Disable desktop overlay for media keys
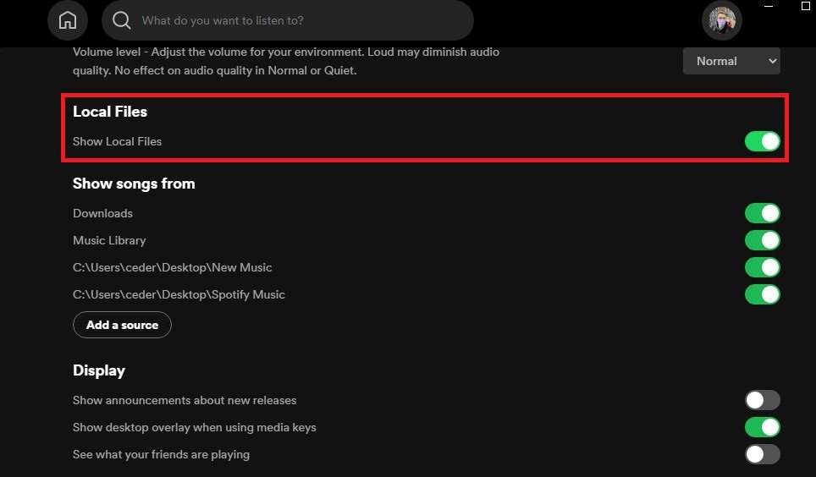Viewport: 816px width, 477px height. click(x=762, y=427)
